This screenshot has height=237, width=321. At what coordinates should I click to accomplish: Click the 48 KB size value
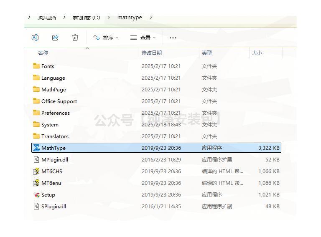(273, 207)
